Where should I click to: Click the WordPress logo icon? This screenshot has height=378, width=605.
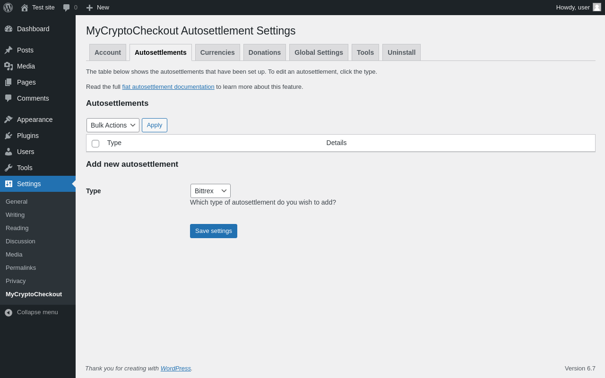point(8,8)
